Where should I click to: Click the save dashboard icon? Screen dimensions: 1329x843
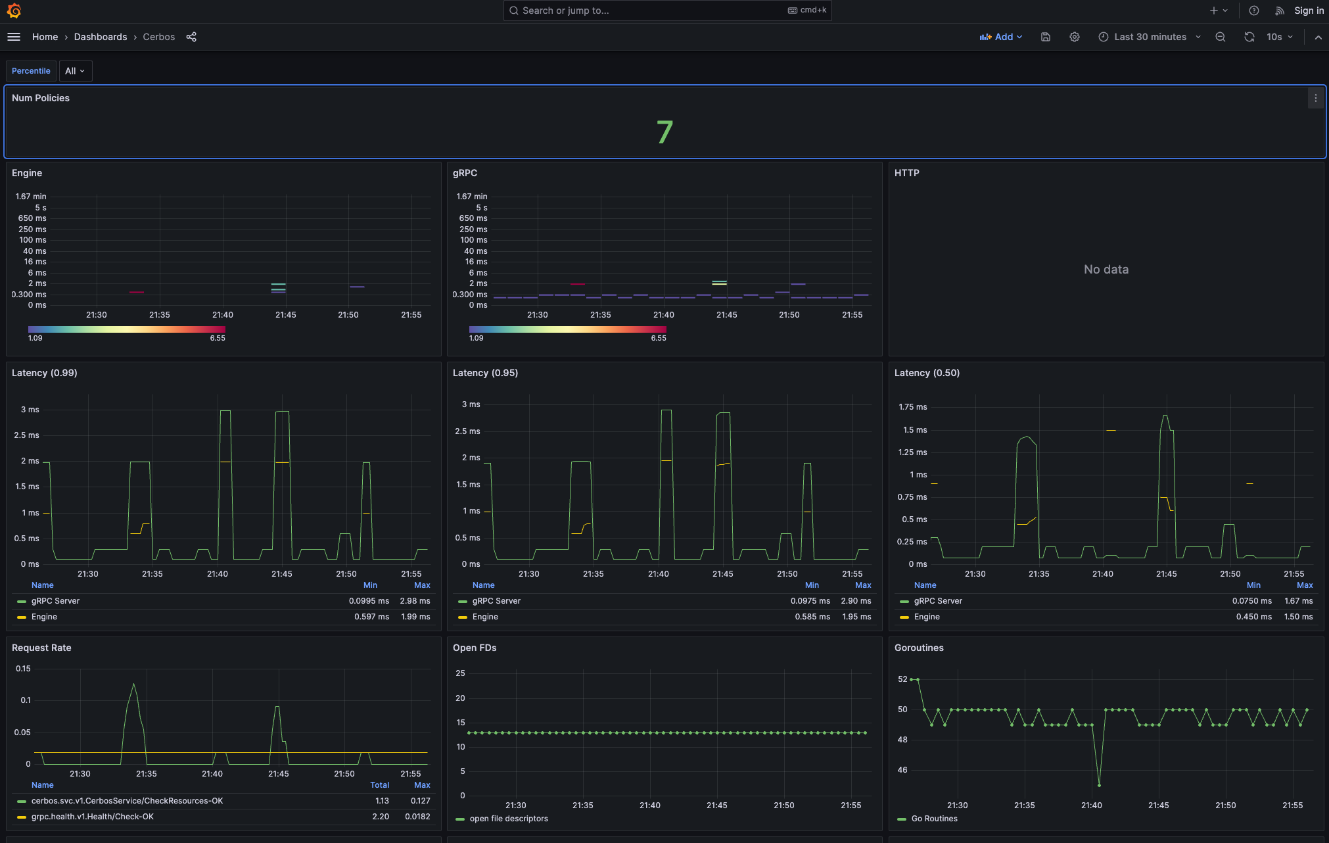pyautogui.click(x=1046, y=37)
